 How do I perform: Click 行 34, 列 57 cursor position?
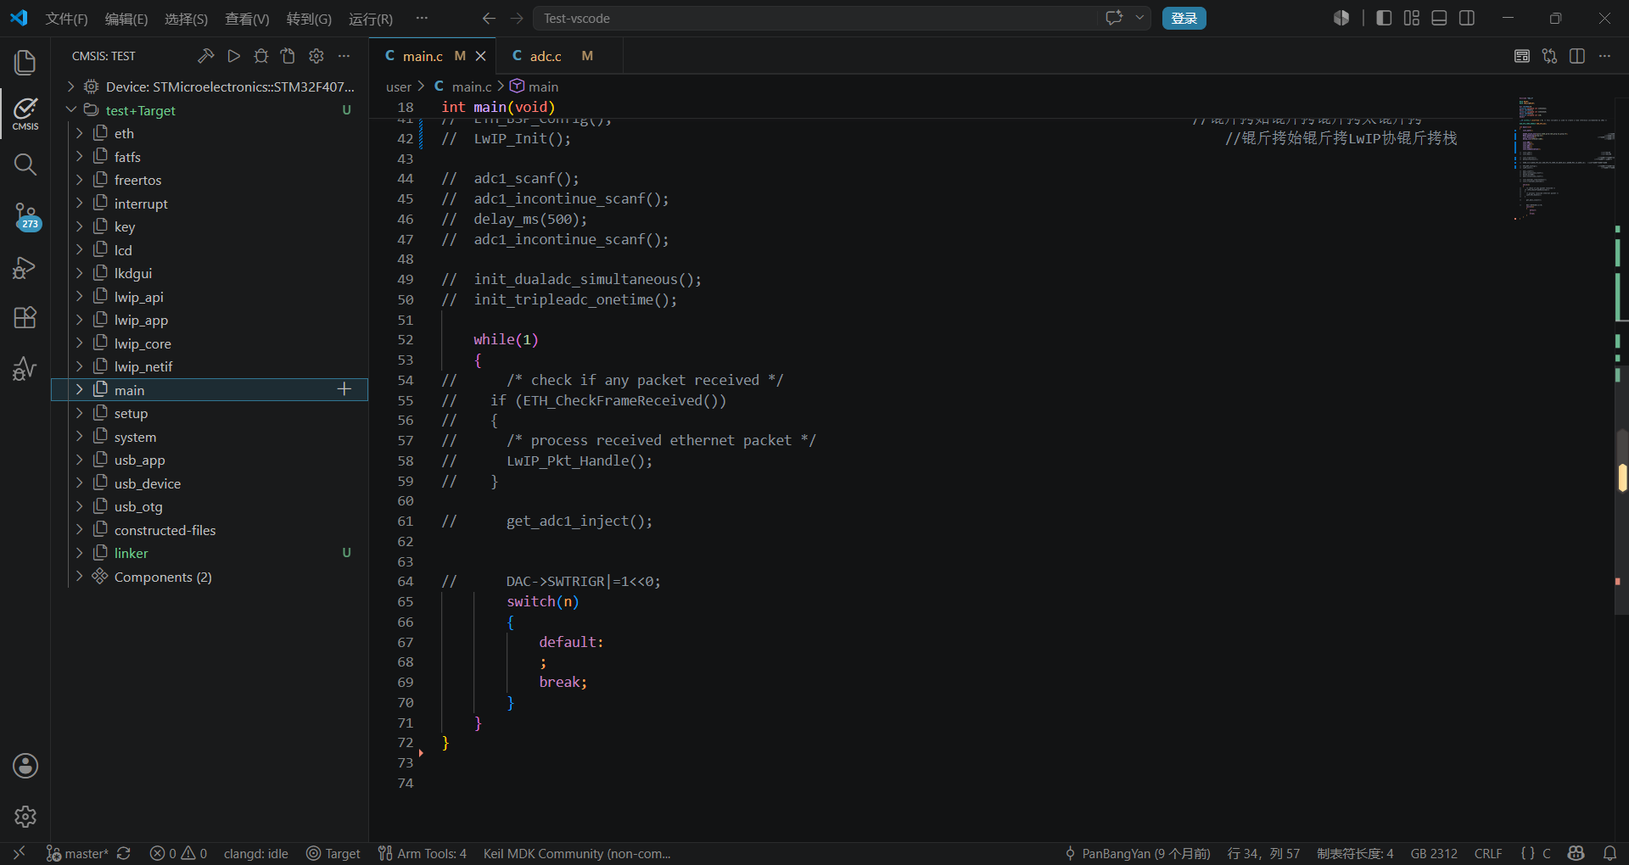point(1263,853)
